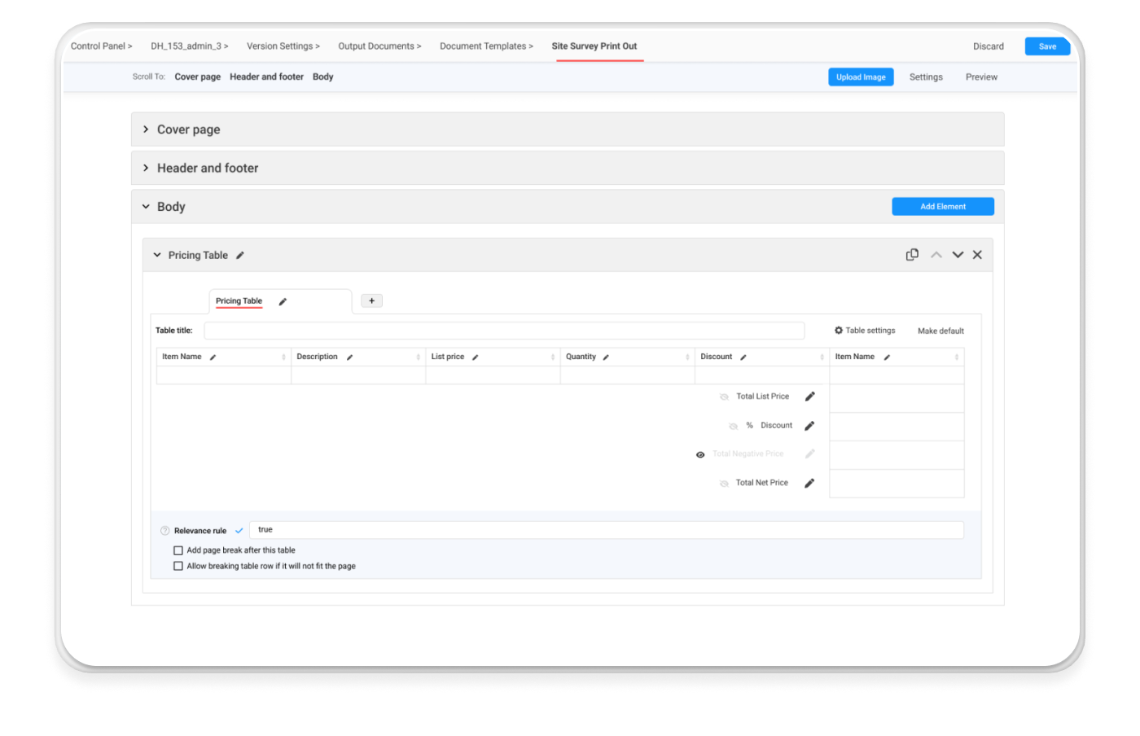Collapse the Body section
Screen dimensions: 1140x736
(x=146, y=207)
